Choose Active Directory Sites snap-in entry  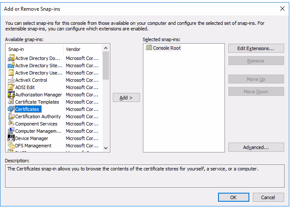point(38,66)
